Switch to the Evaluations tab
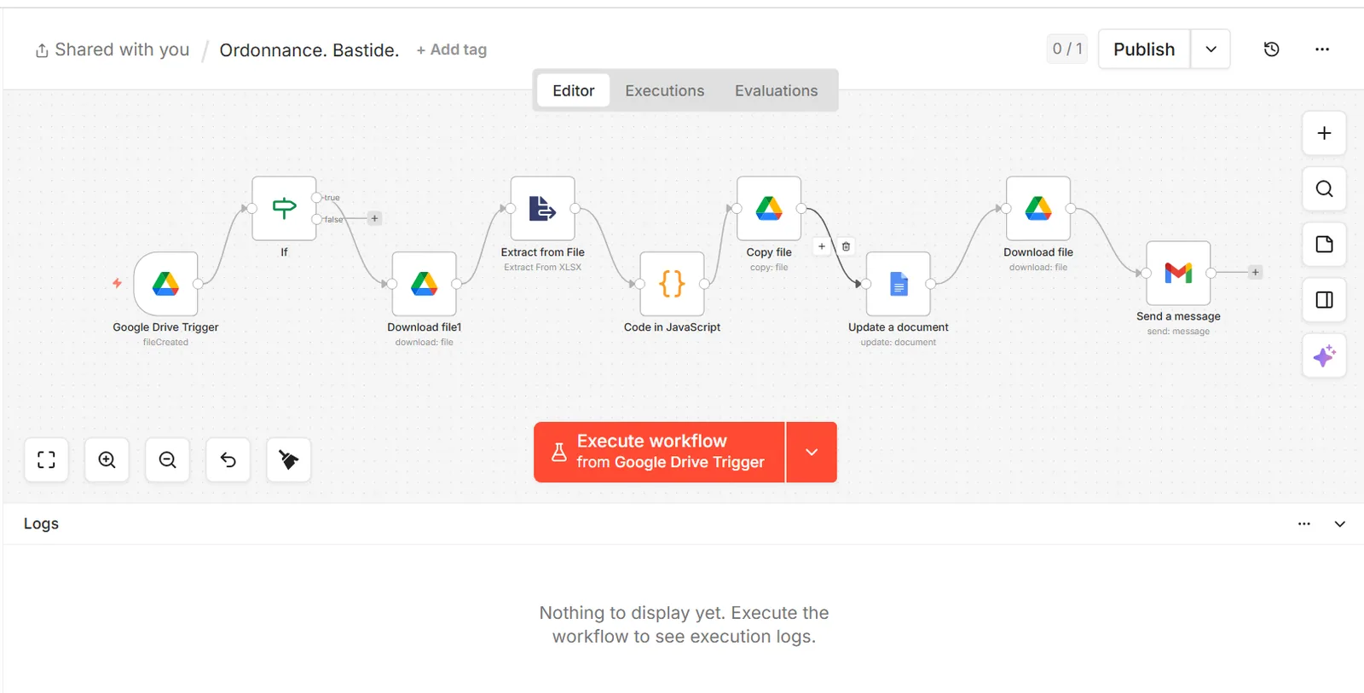The height and width of the screenshot is (693, 1364). click(776, 90)
